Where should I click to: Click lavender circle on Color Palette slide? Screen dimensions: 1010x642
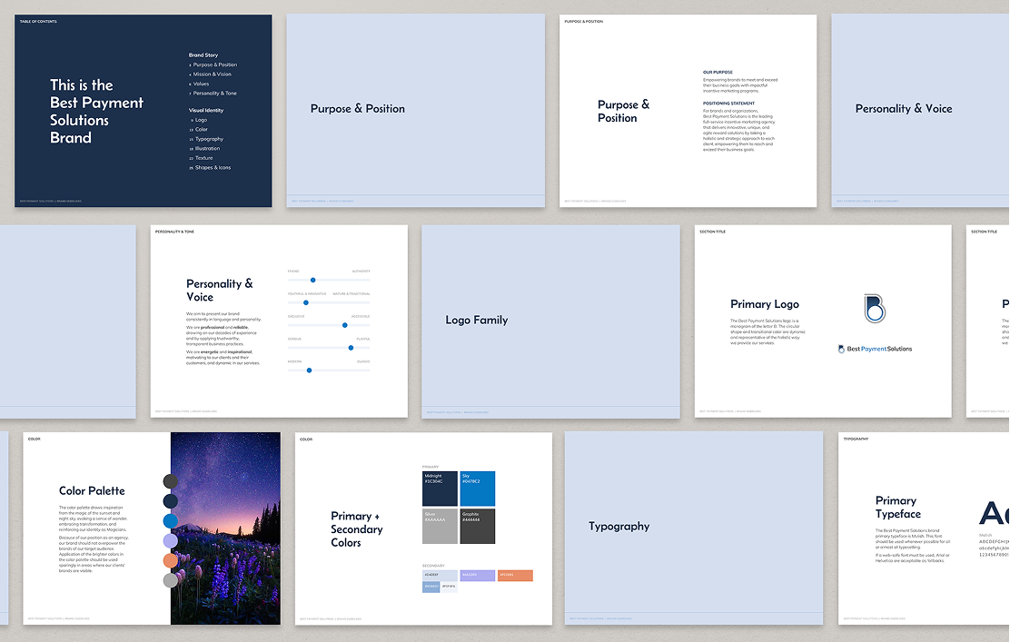[171, 541]
